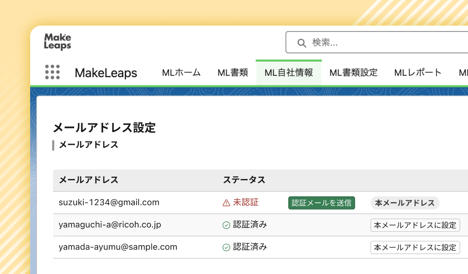Image resolution: width=468 pixels, height=274 pixels.
Task: Send verification mail via 認証メールを送信
Action: click(x=321, y=203)
